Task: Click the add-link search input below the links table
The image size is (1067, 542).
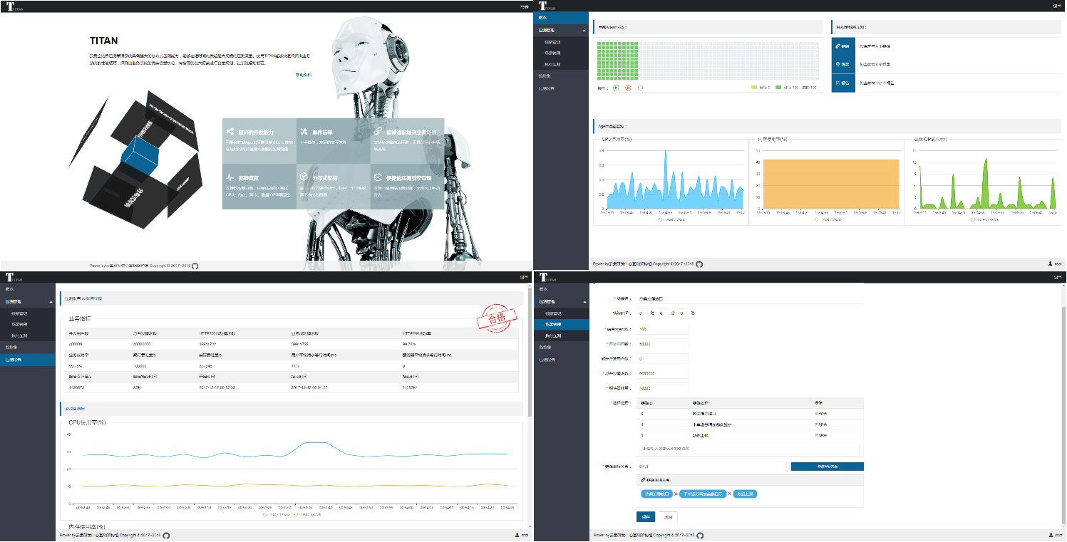Action: coord(749,449)
